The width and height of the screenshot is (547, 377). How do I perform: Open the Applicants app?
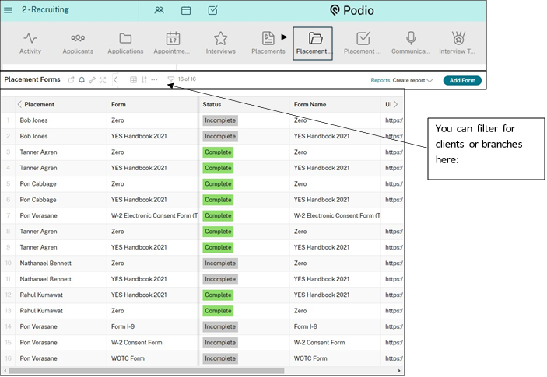click(x=78, y=44)
